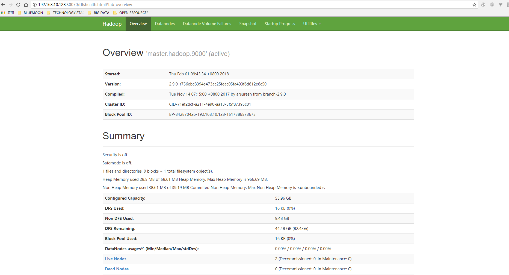Open the Dead Nodes link
The width and height of the screenshot is (509, 275).
[117, 269]
